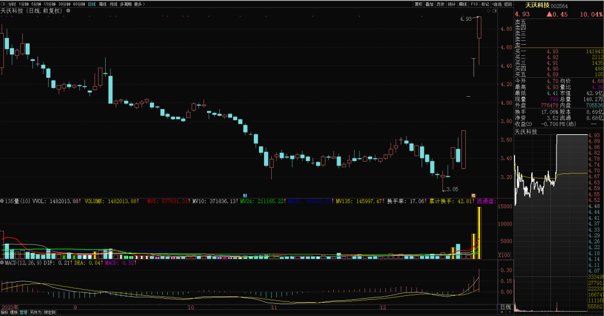Click 另存为 at bottom bar
The image size is (604, 316).
pyautogui.click(x=35, y=313)
